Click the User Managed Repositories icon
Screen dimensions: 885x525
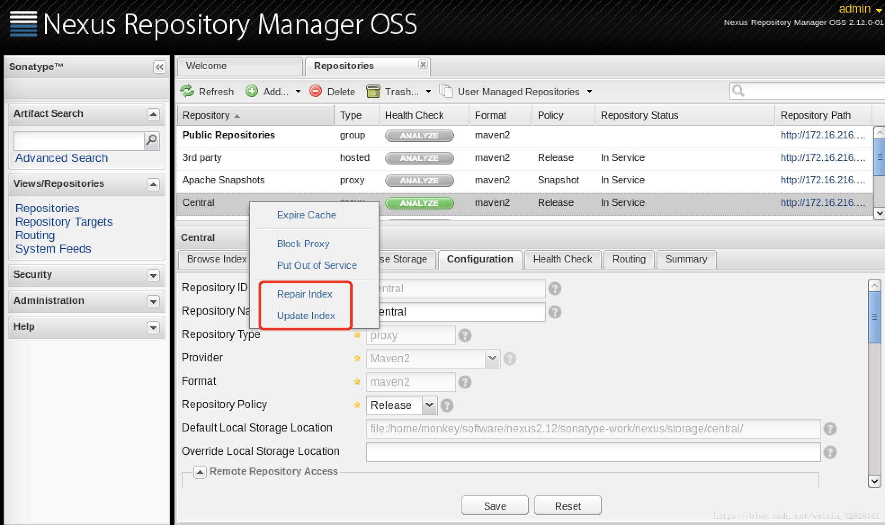446,91
